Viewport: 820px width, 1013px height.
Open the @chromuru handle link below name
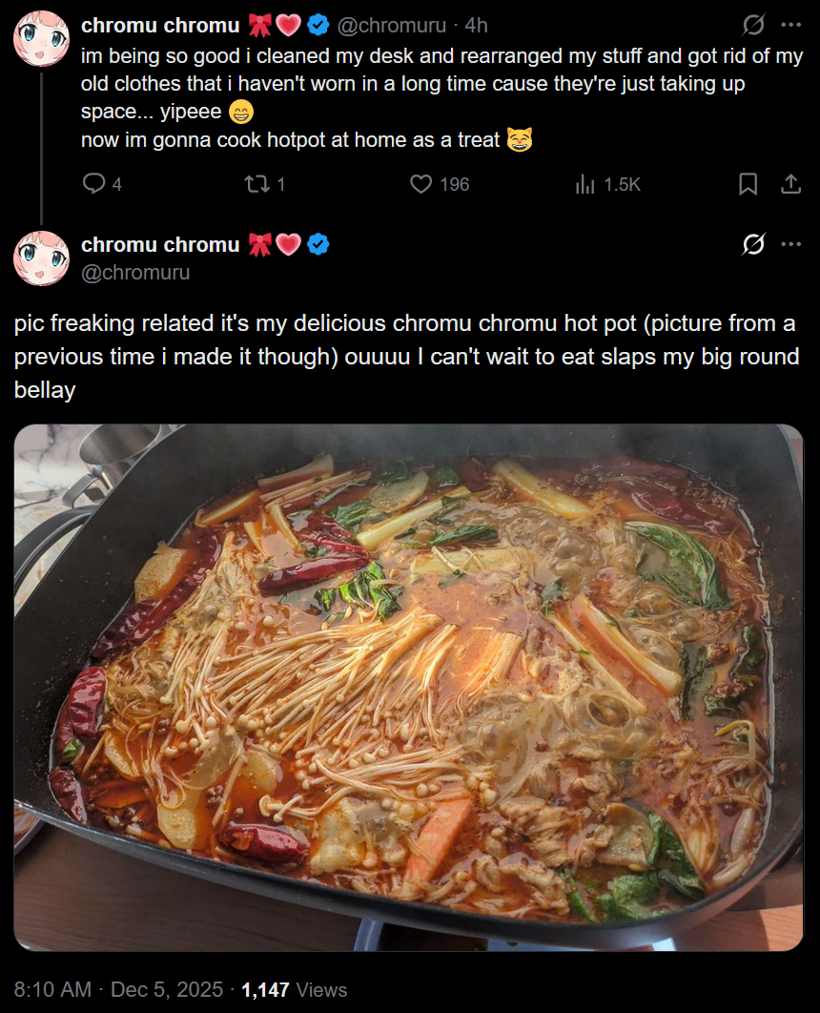pyautogui.click(x=135, y=273)
